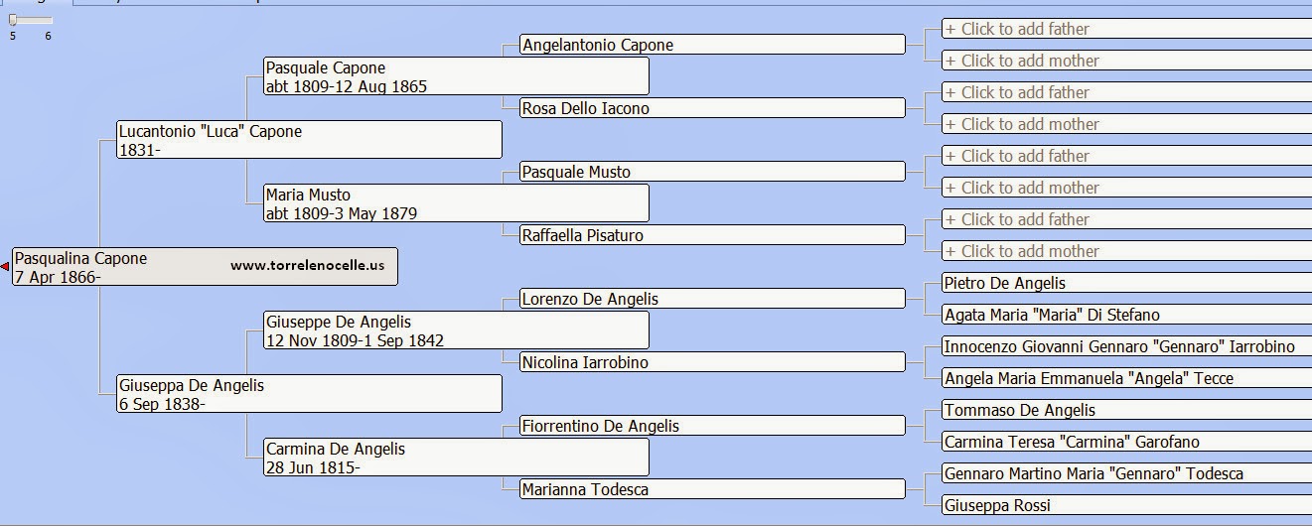Select Lucantonio "Luca" Capone's box
This screenshot has width=1312, height=526.
[x=309, y=140]
